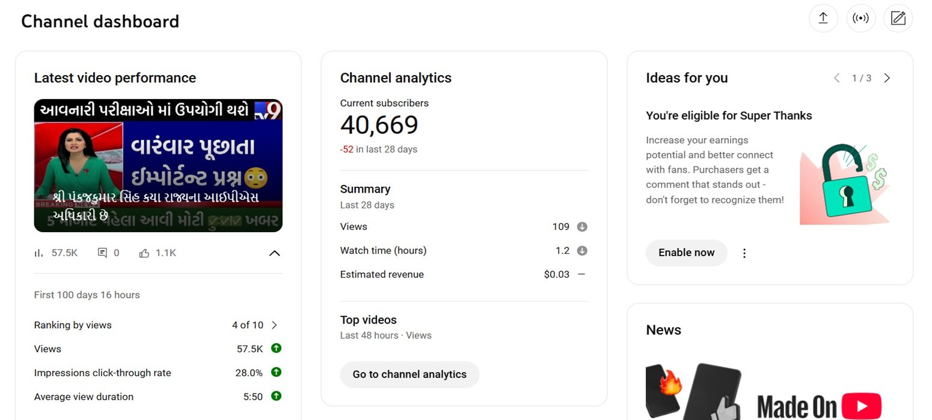The width and height of the screenshot is (932, 420).
Task: Collapse the latest video performance details
Action: [274, 253]
